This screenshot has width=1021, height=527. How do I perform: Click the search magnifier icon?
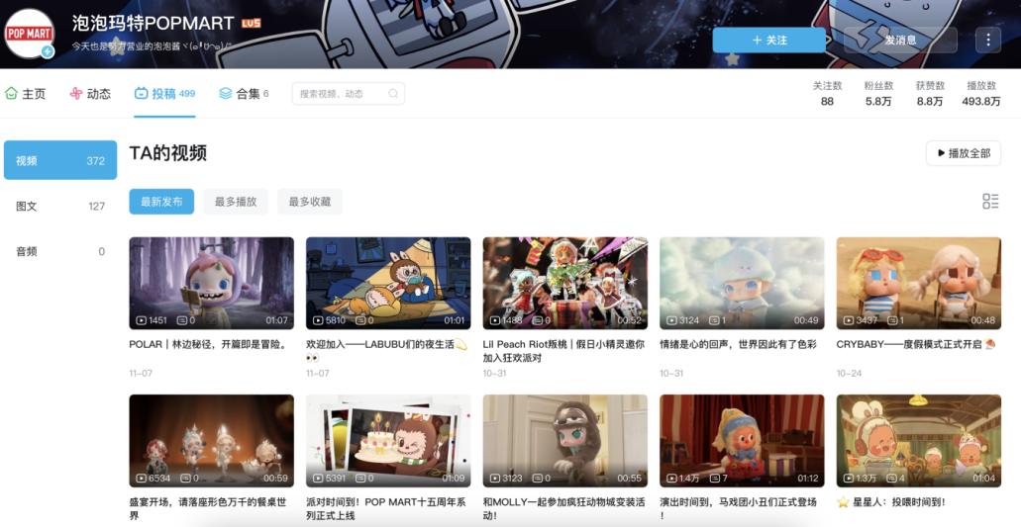[x=393, y=94]
